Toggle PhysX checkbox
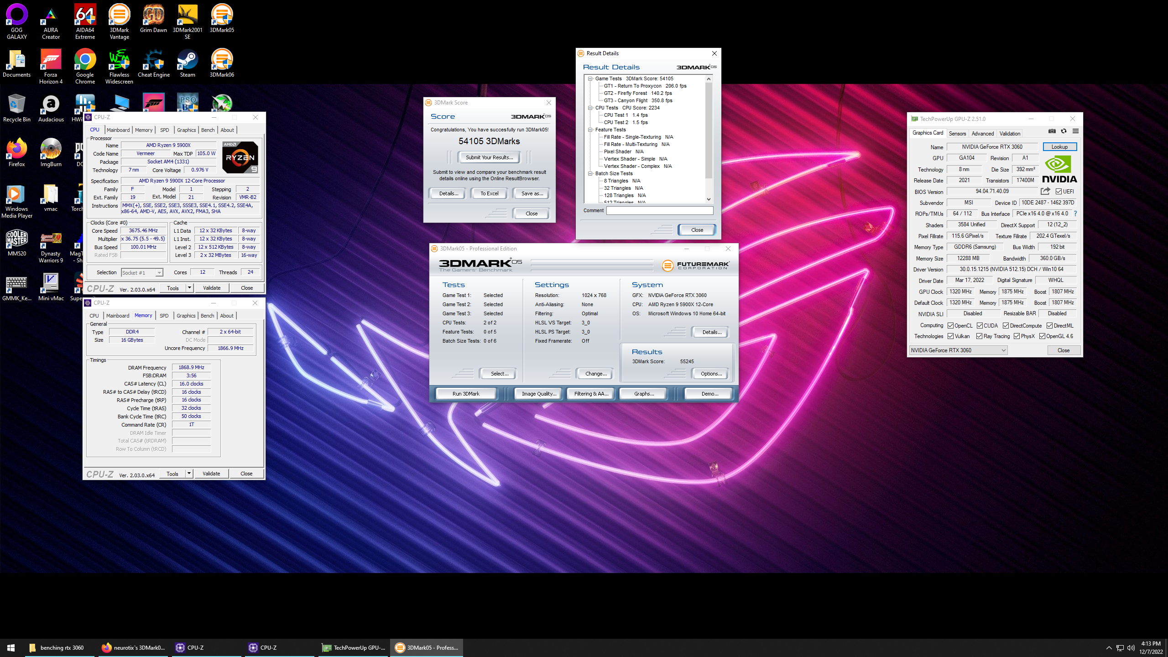Screen dimensions: 1168x657 [x=1017, y=336]
